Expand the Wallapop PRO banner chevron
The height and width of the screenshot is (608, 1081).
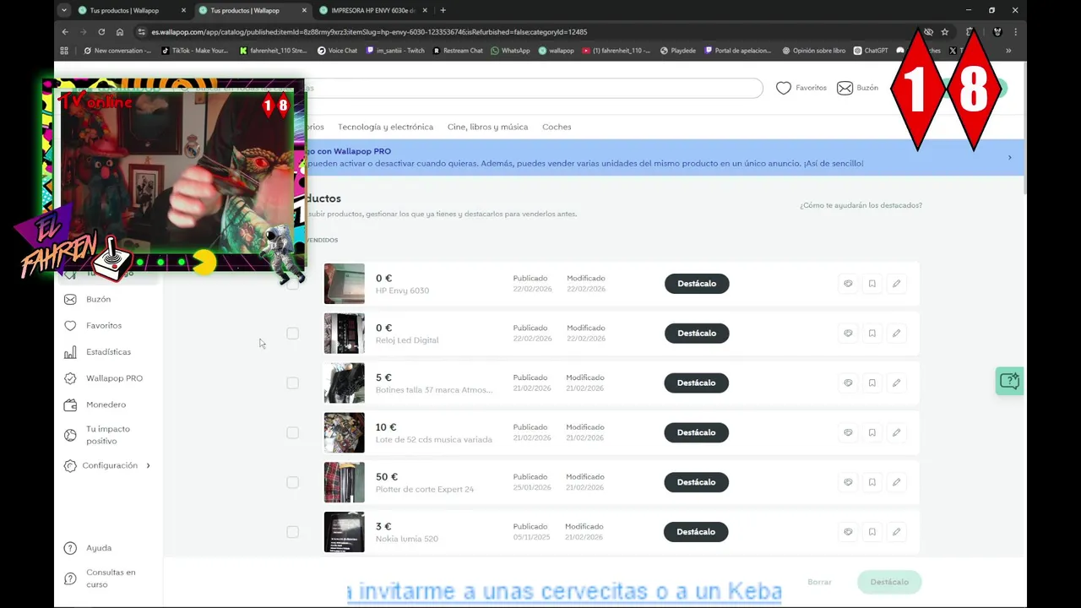(x=1009, y=158)
